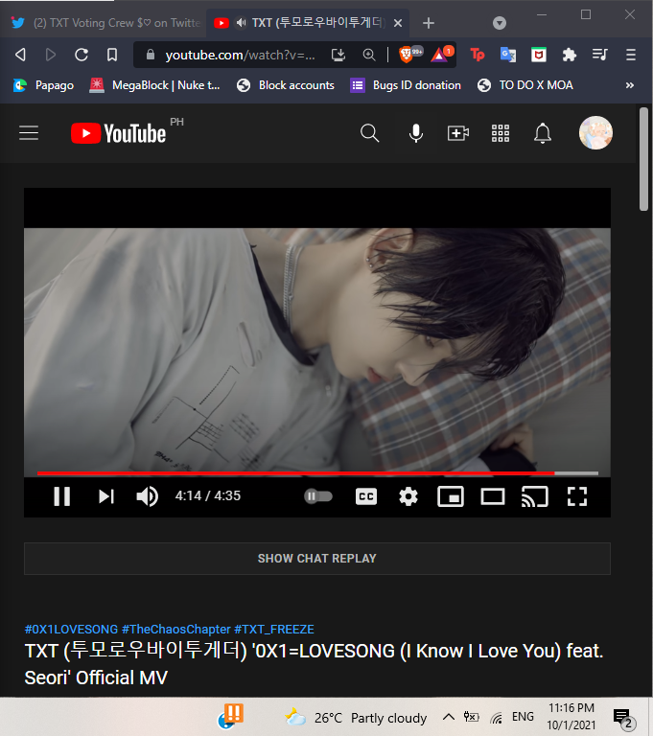Click the page vertical scrollbar

point(643,160)
